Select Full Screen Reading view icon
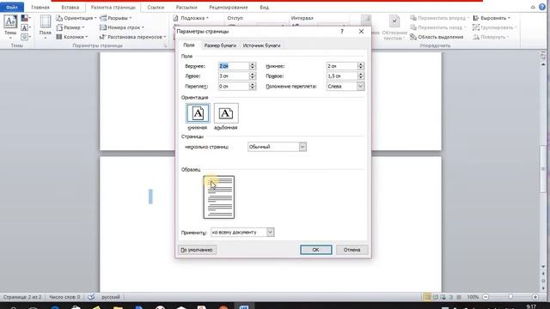 point(436,297)
